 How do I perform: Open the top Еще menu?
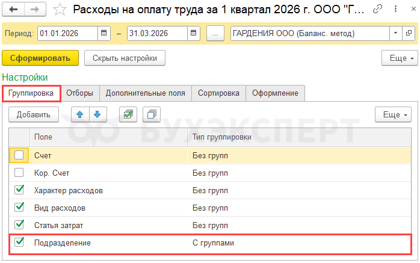(x=399, y=58)
